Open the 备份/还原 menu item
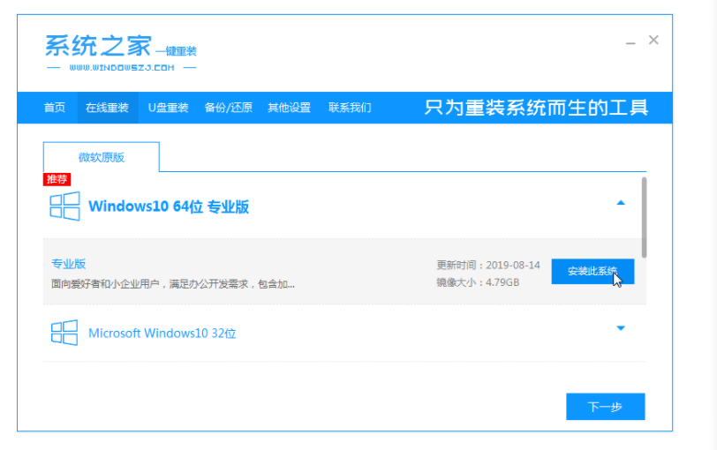 pyautogui.click(x=228, y=108)
